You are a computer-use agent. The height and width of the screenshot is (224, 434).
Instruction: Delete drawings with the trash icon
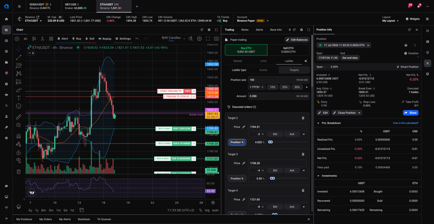(x=19, y=172)
